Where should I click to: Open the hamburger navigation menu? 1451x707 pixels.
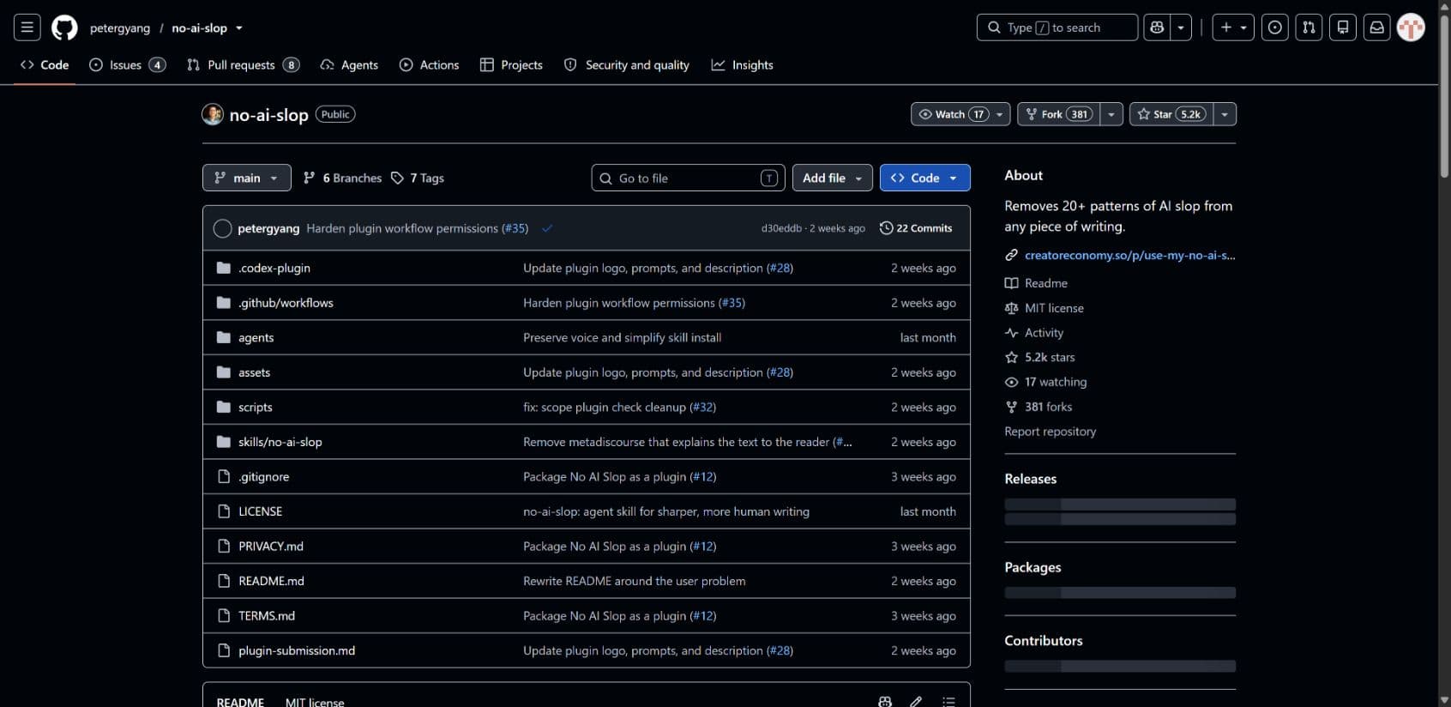[x=27, y=27]
